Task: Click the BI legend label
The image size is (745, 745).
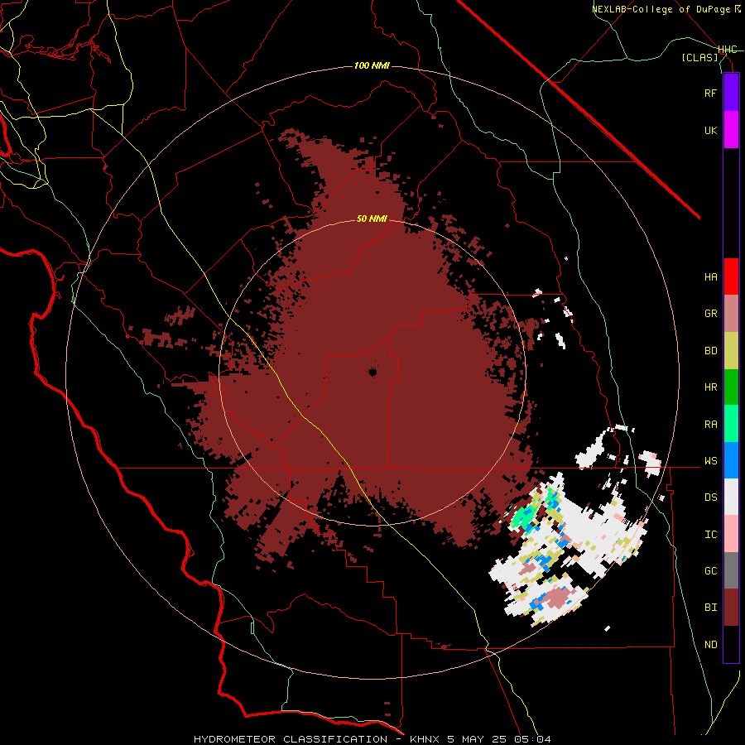Action: [710, 608]
